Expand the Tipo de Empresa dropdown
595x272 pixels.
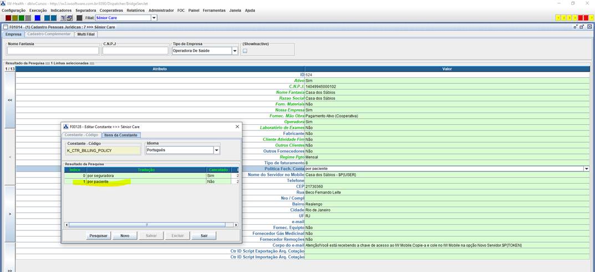235,51
